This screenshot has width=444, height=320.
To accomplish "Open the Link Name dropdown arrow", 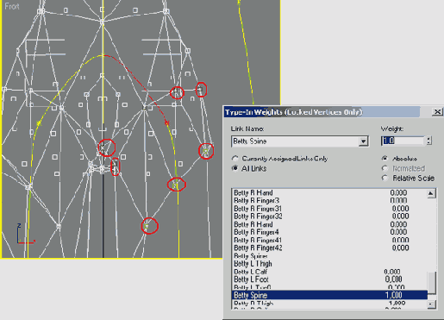I will (x=364, y=141).
